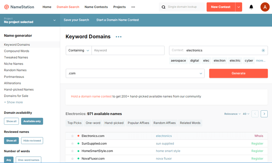Switch to Hand-picked tab
Image resolution: width=272 pixels, height=163 pixels.
[x=114, y=123]
